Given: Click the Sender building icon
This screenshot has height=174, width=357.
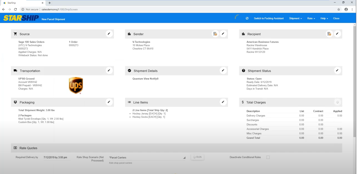Looking at the screenshot, I should click(129, 34).
